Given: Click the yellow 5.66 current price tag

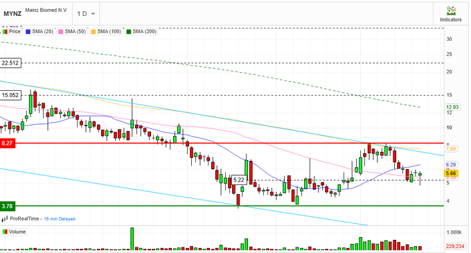Looking at the screenshot, I should (451, 173).
